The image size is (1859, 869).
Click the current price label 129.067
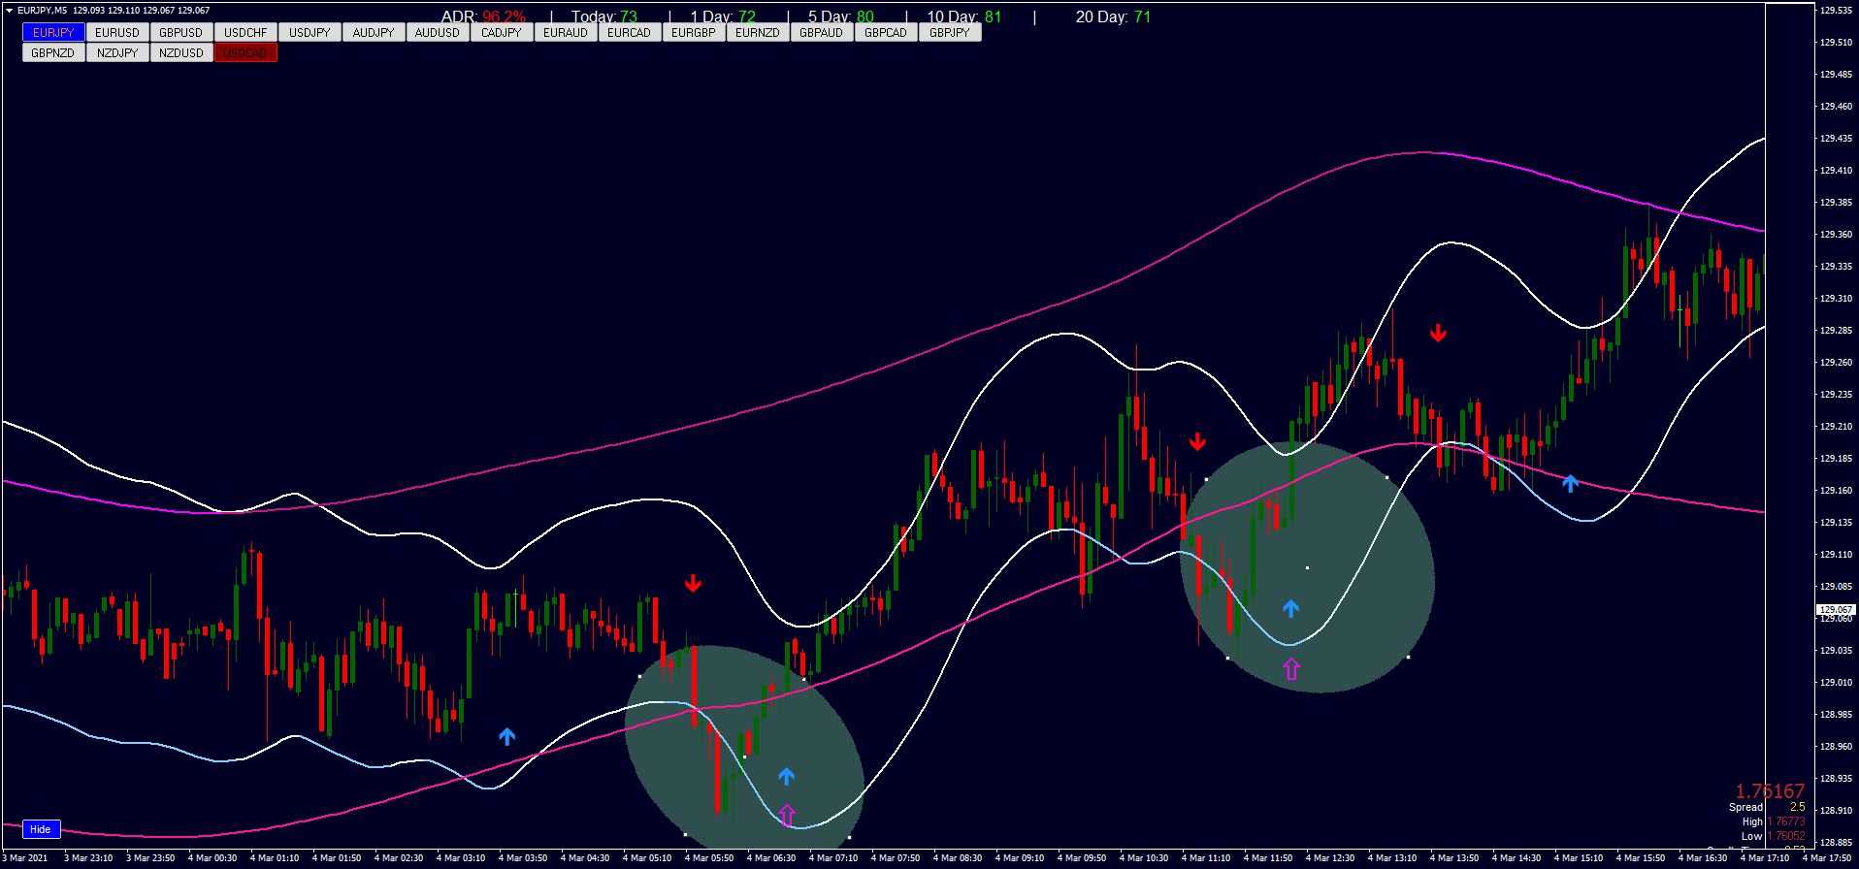click(1835, 610)
